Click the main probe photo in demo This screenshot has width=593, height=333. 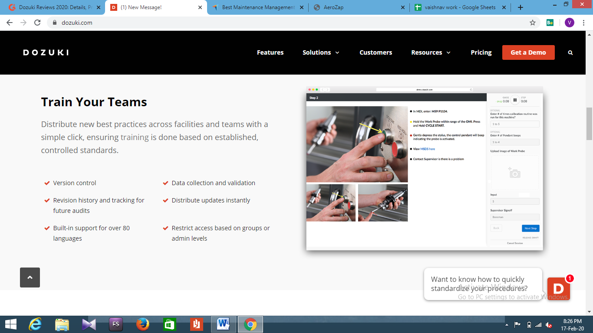coord(357,144)
